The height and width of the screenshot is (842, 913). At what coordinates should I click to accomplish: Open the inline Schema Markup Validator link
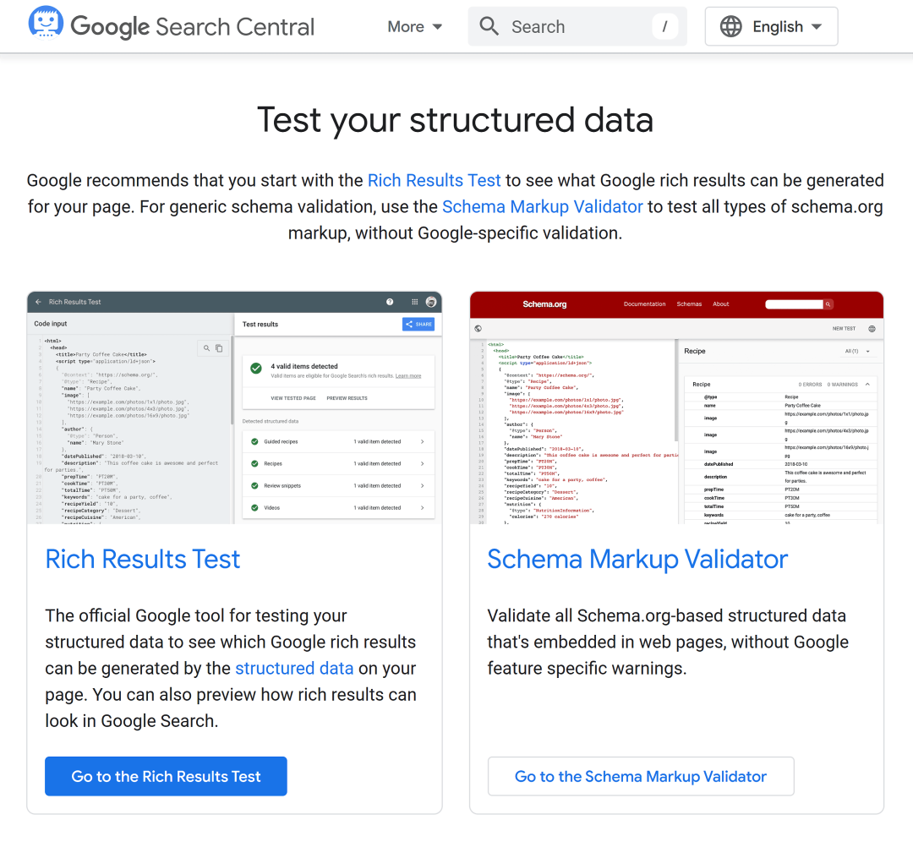click(x=542, y=206)
